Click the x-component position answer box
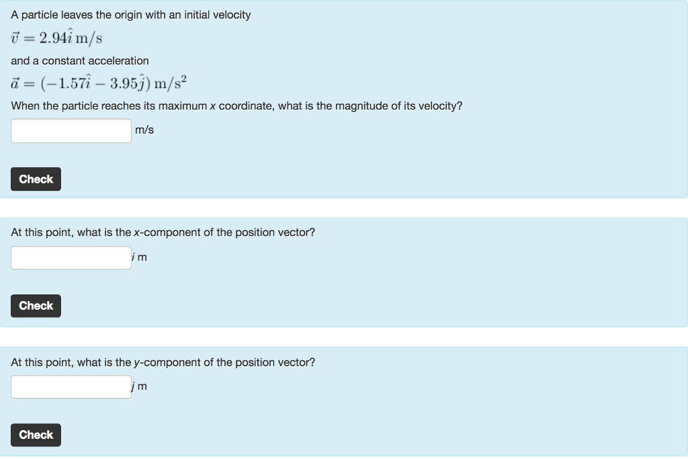688x459 pixels. pos(71,257)
